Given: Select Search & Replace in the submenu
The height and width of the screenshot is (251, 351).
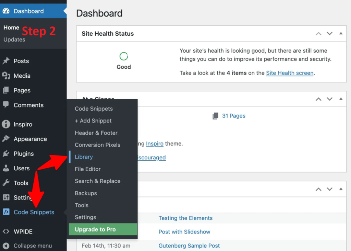Looking at the screenshot, I should pos(98,181).
